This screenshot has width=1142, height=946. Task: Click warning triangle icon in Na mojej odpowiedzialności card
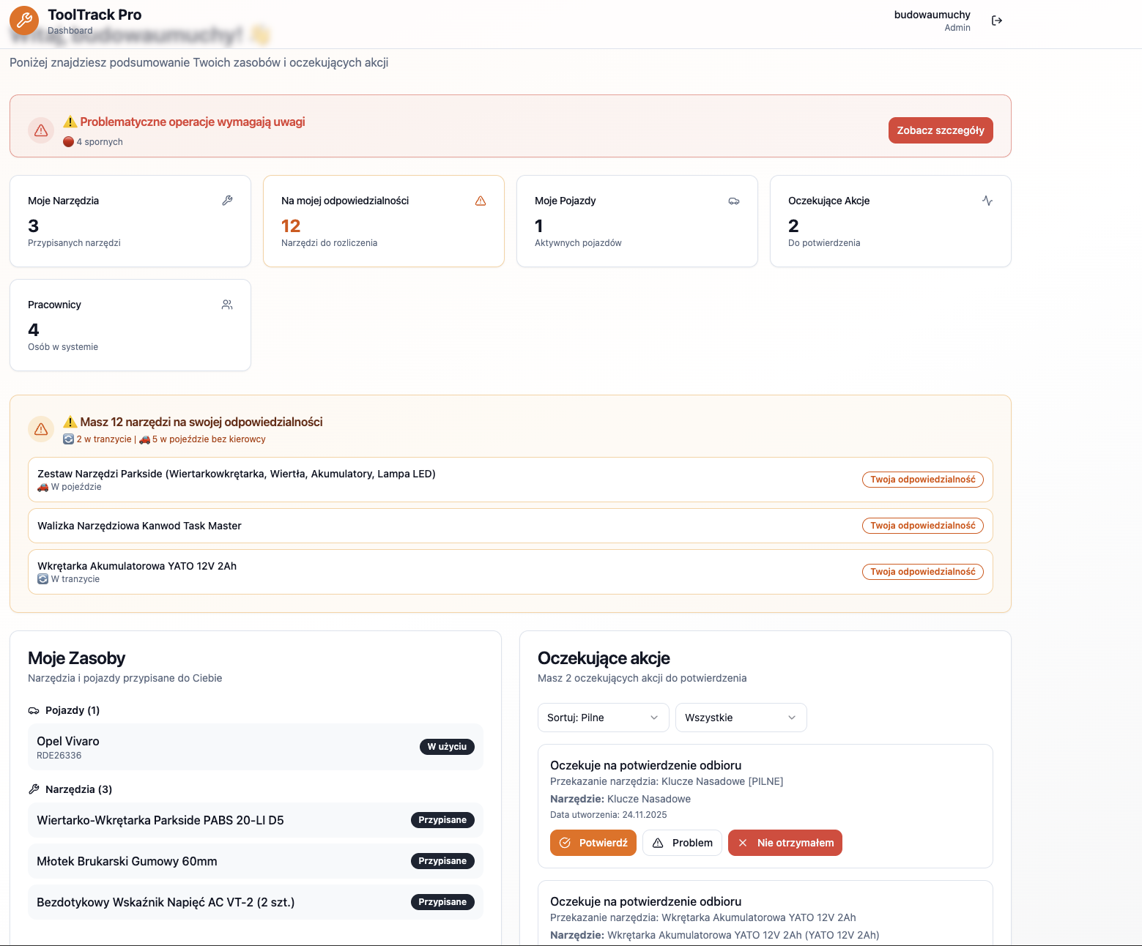[x=481, y=201]
